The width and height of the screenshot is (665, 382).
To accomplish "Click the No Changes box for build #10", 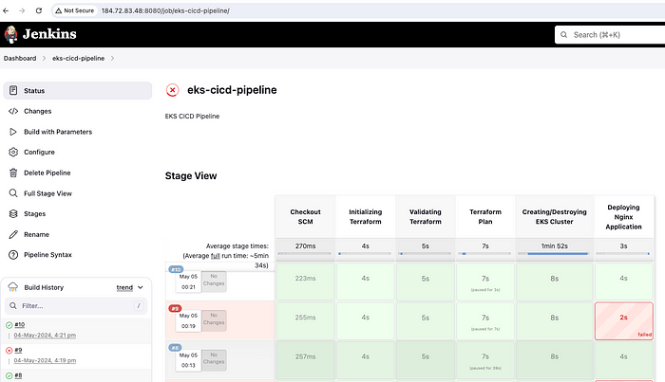I will pos(214,282).
